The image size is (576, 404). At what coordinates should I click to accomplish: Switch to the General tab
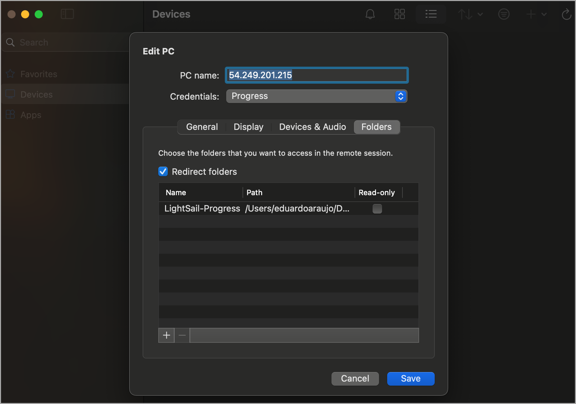[x=202, y=127]
